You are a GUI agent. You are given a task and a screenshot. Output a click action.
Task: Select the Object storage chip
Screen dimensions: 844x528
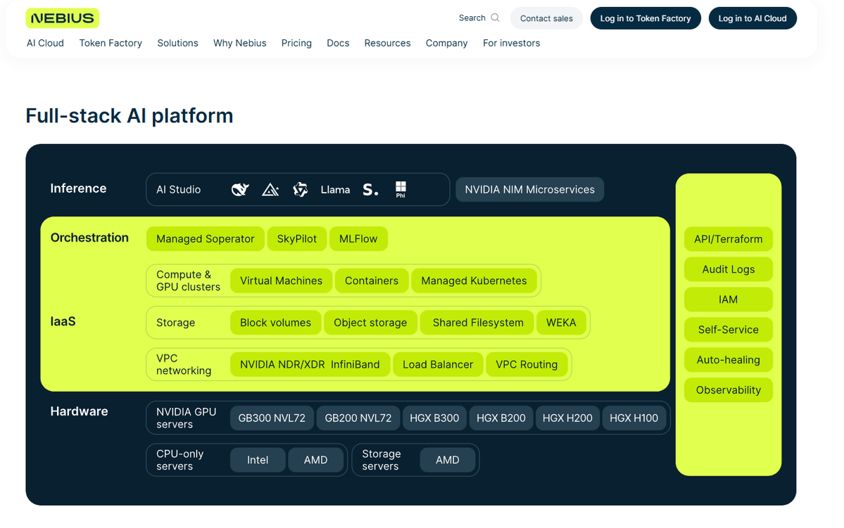370,323
